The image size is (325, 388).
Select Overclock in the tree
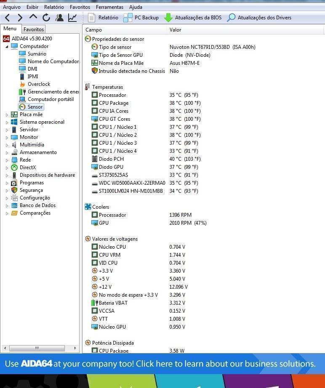[x=39, y=84]
